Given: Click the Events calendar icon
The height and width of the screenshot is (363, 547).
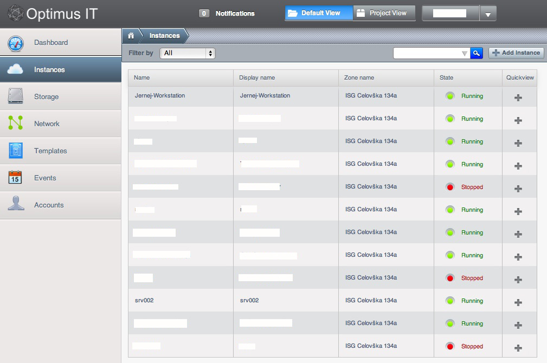Looking at the screenshot, I should pyautogui.click(x=16, y=178).
